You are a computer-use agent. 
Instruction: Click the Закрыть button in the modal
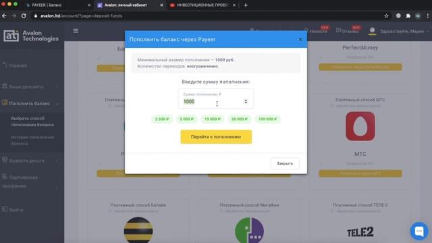pyautogui.click(x=285, y=163)
